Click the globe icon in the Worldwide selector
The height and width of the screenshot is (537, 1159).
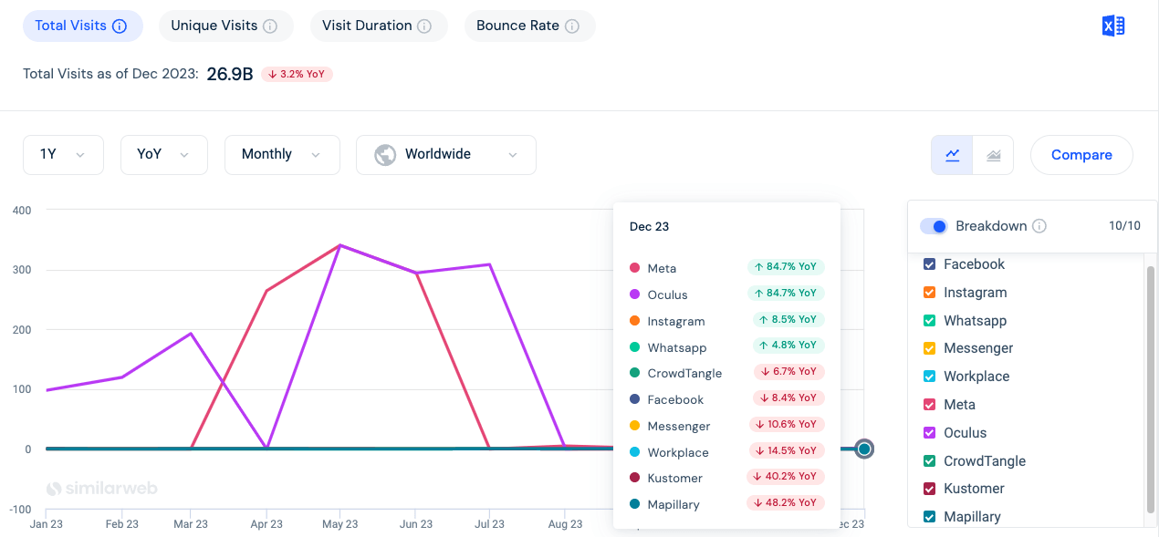(384, 155)
